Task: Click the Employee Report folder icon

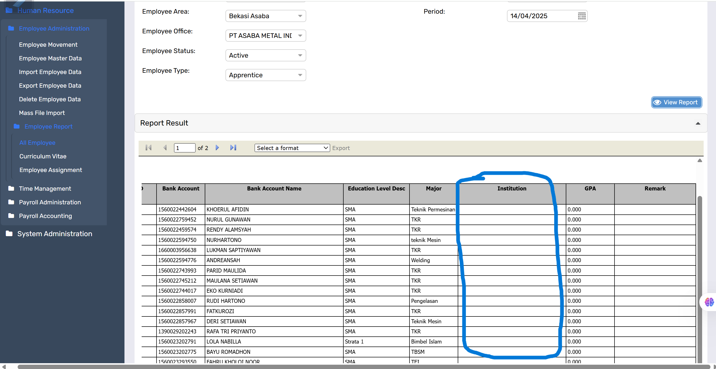Action: pyautogui.click(x=17, y=126)
